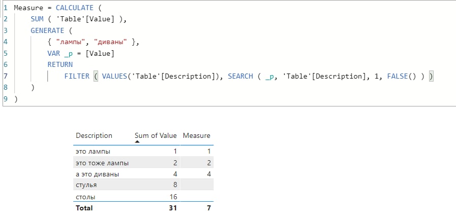456x218 pixels.
Task: Click the CALCULATE keyword in line 1
Action: coord(75,8)
